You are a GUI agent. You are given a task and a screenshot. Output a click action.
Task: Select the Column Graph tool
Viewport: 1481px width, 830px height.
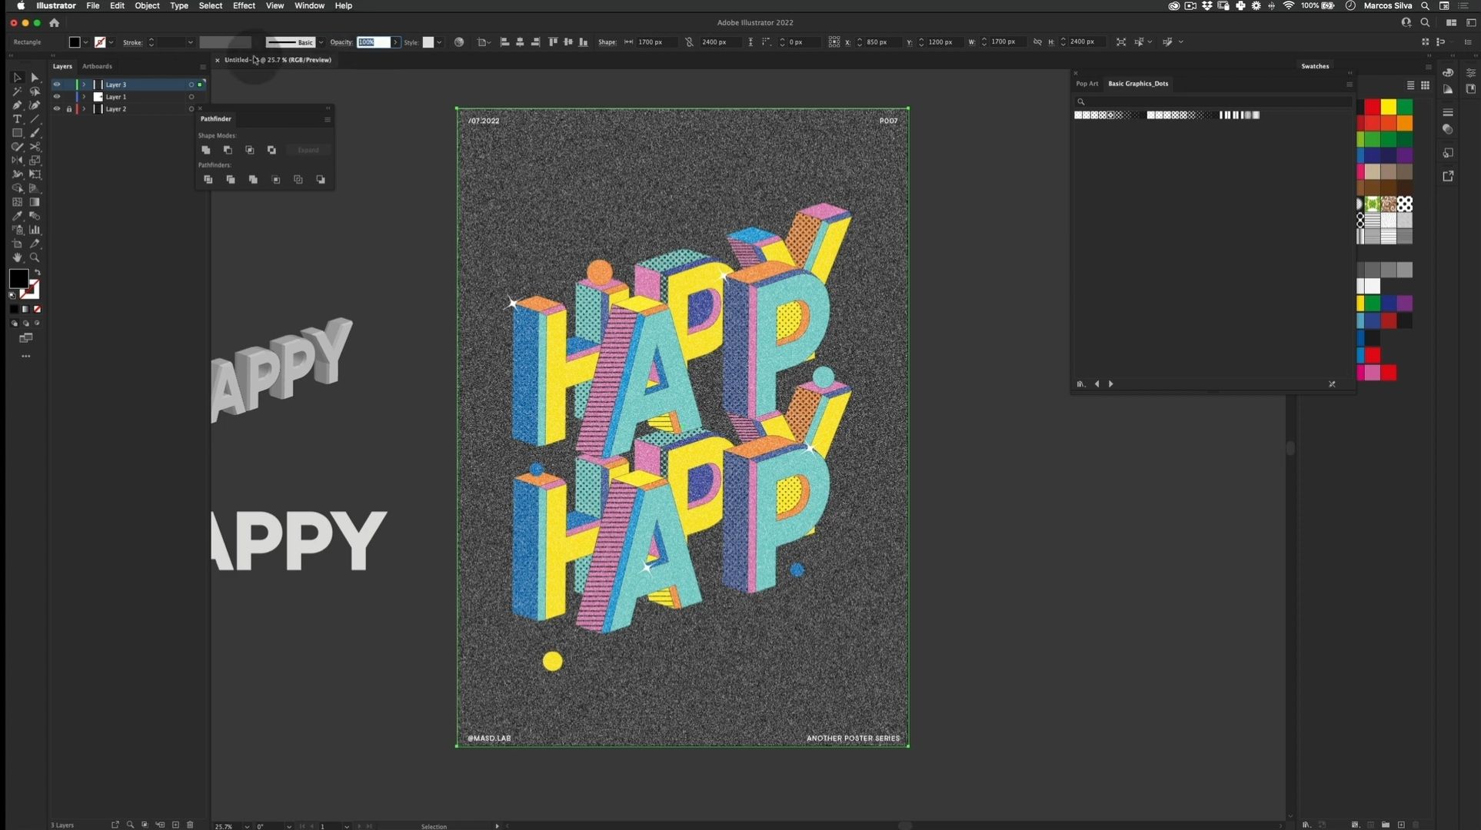coord(35,230)
